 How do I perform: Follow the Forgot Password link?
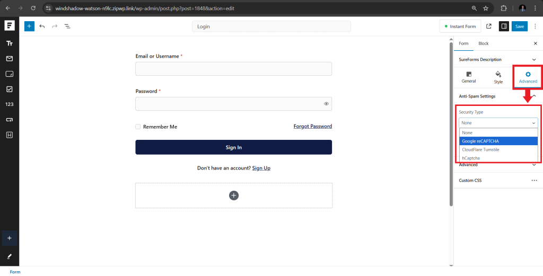click(x=313, y=126)
